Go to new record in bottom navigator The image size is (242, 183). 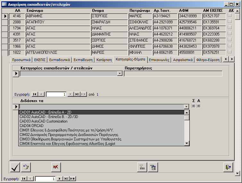pos(73,179)
